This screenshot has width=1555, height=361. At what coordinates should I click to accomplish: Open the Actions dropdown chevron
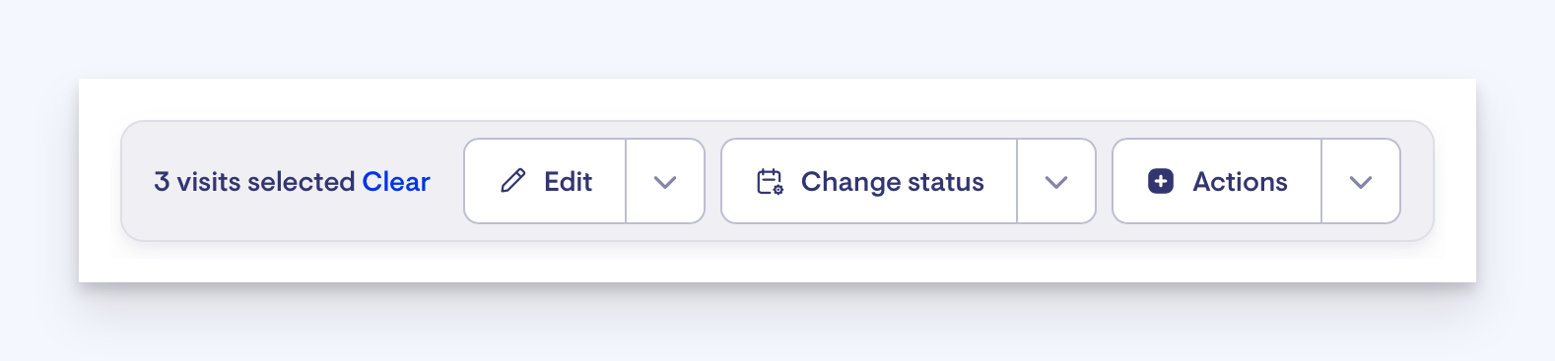pyautogui.click(x=1361, y=181)
